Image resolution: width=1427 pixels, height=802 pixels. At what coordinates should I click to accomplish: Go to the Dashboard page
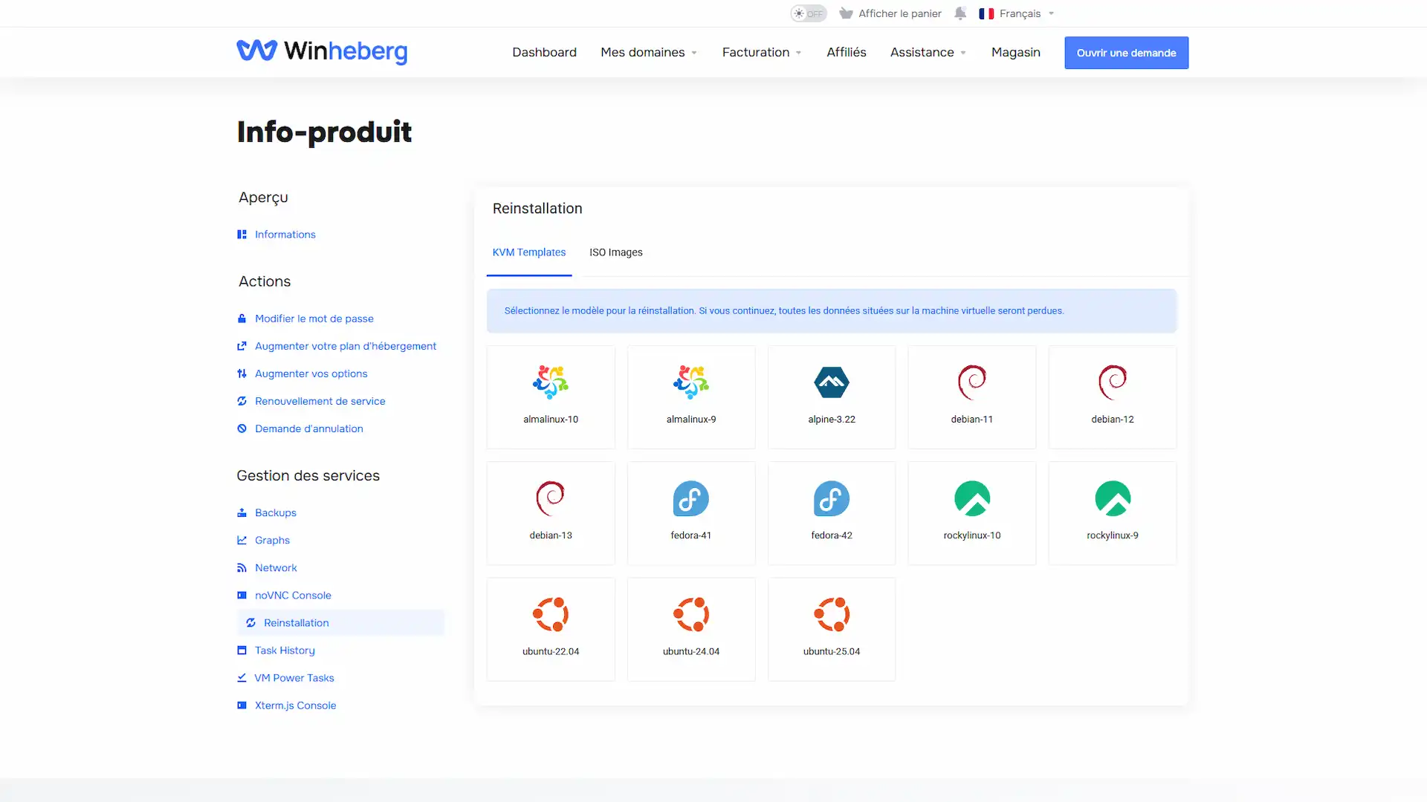[544, 52]
